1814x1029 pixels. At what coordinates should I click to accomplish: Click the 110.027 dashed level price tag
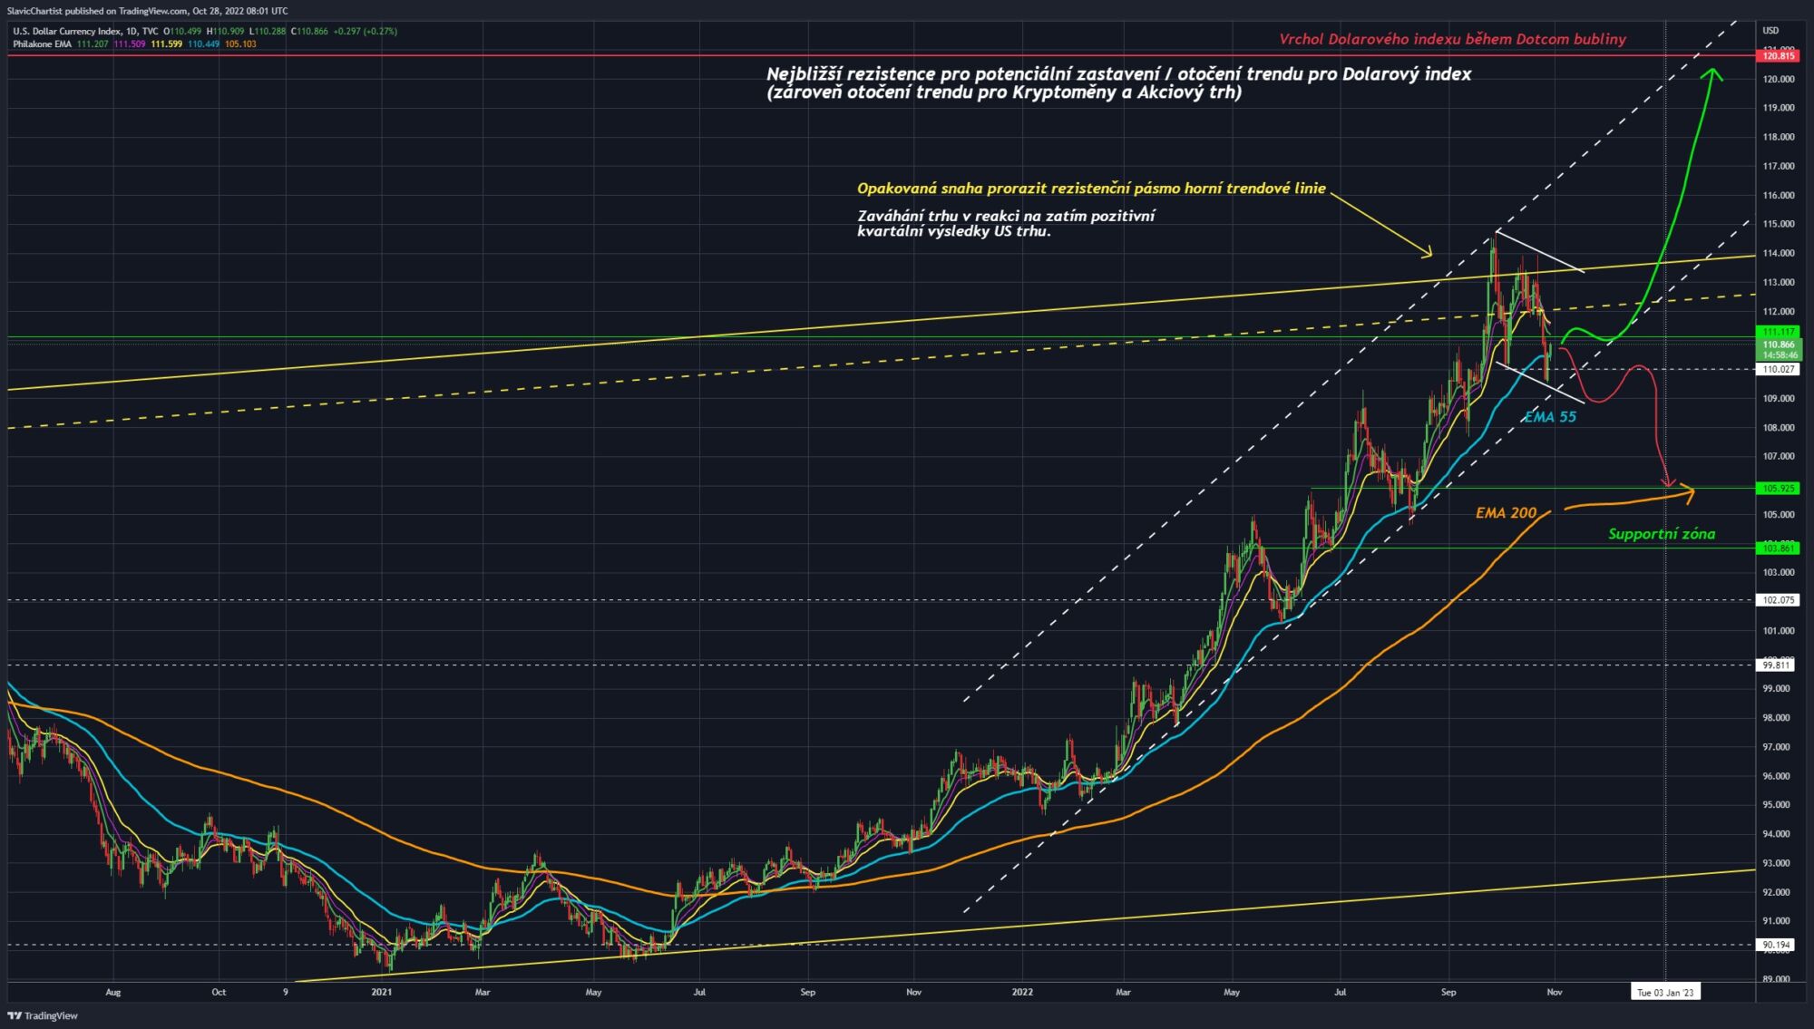1778,369
